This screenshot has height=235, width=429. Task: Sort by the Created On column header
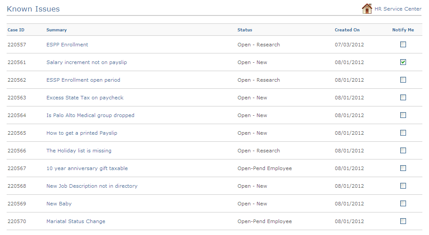(347, 30)
